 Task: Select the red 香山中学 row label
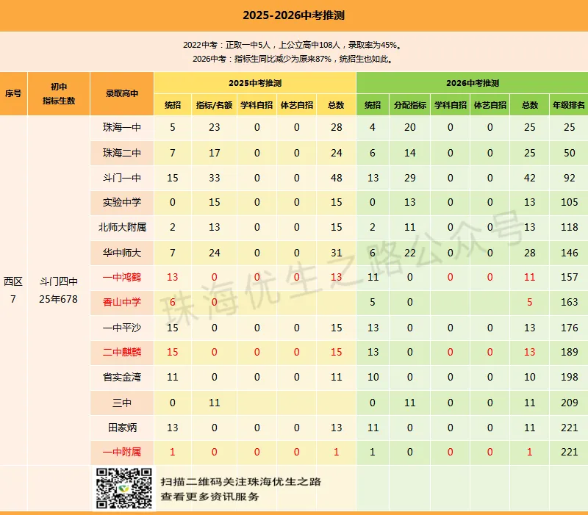[122, 302]
